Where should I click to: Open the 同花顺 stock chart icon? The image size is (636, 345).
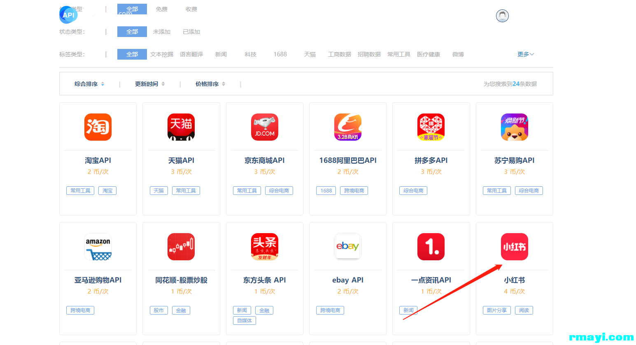click(181, 247)
